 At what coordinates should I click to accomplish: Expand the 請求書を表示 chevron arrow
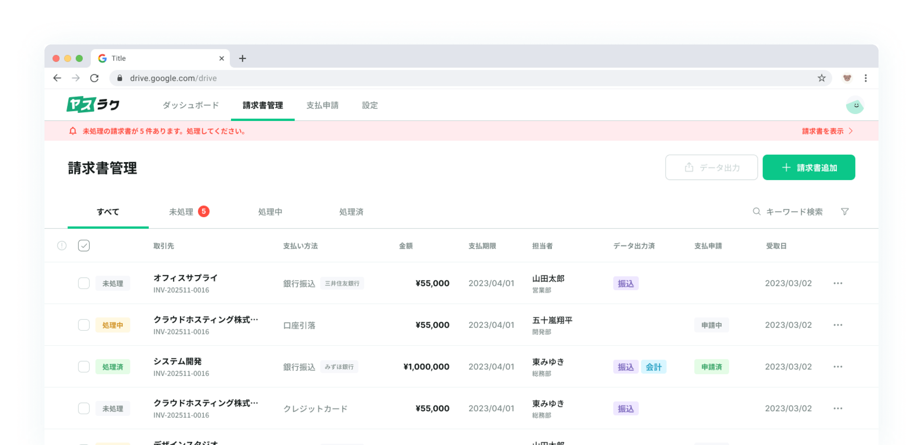(851, 131)
